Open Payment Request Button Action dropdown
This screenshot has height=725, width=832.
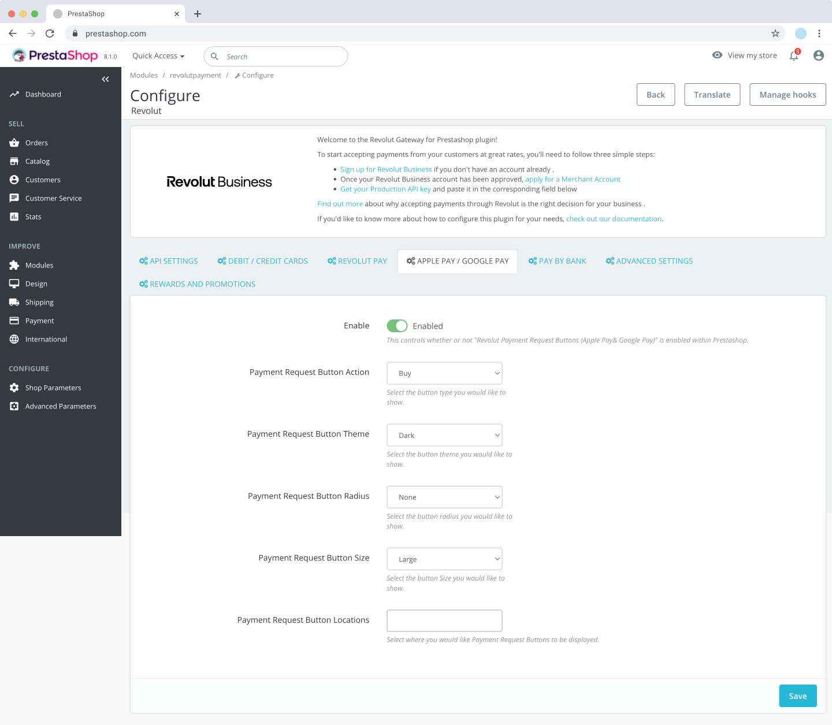click(x=444, y=373)
